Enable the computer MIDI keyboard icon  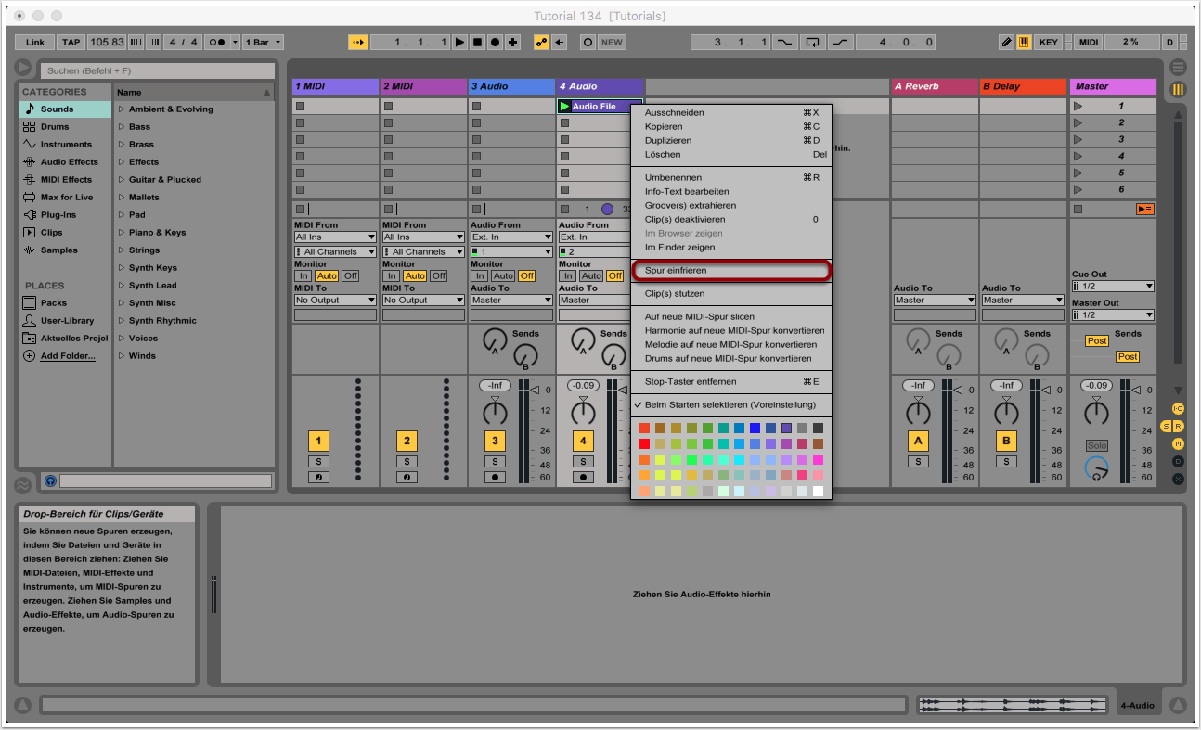click(1024, 43)
